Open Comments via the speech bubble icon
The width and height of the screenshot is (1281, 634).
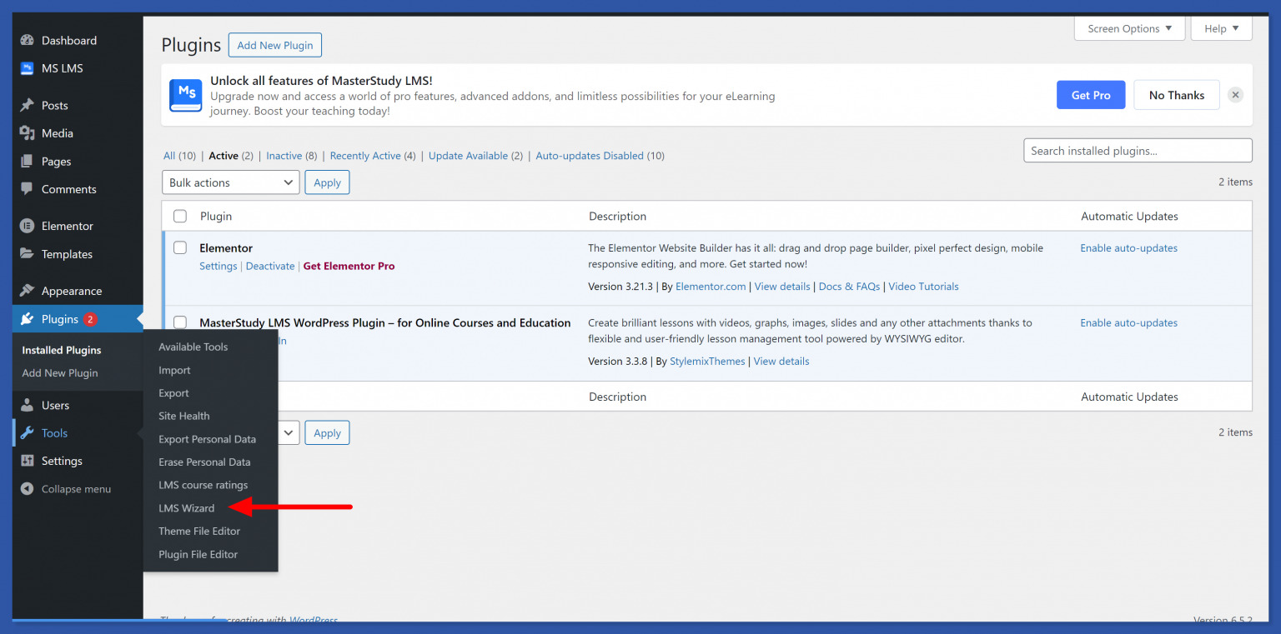pos(28,189)
